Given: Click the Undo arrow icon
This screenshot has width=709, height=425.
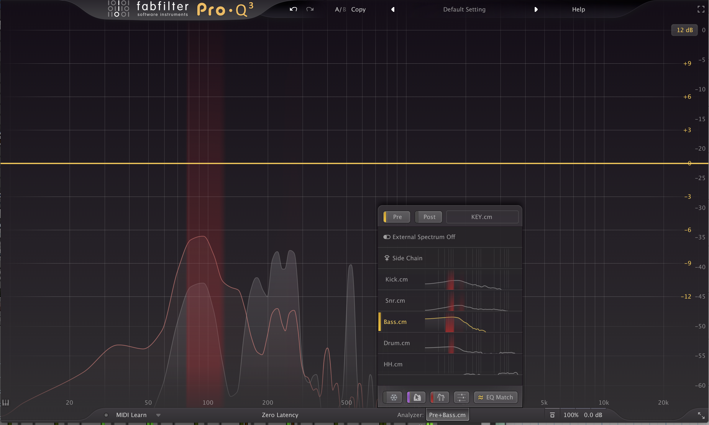Looking at the screenshot, I should pyautogui.click(x=293, y=9).
